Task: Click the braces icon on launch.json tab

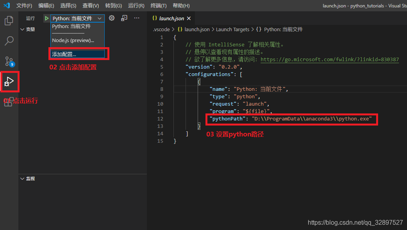Action: click(155, 18)
